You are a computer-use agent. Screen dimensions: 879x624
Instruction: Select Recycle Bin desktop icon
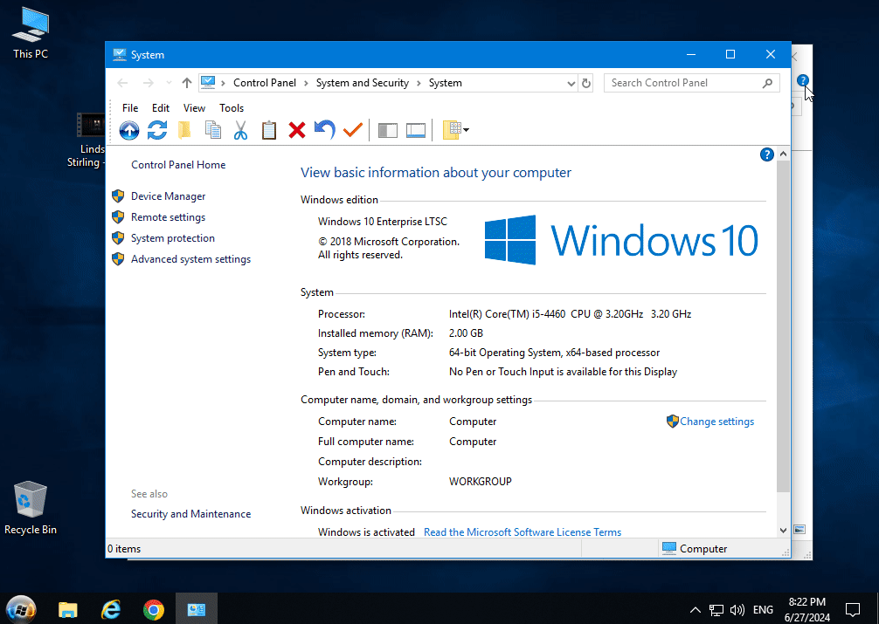[x=31, y=507]
